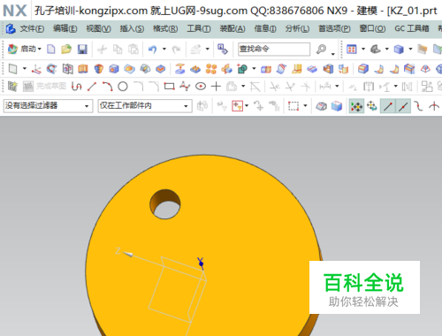Select the Circle sketch tool
Viewport: 442px width, 336px height.
[123, 87]
